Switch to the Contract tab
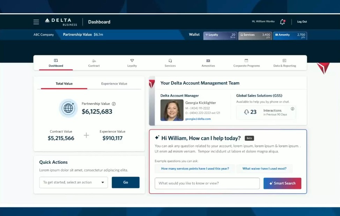 tap(94, 63)
